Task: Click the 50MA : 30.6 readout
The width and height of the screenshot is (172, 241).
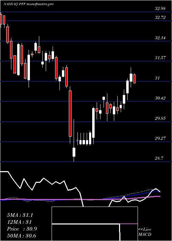Action: pyautogui.click(x=21, y=236)
